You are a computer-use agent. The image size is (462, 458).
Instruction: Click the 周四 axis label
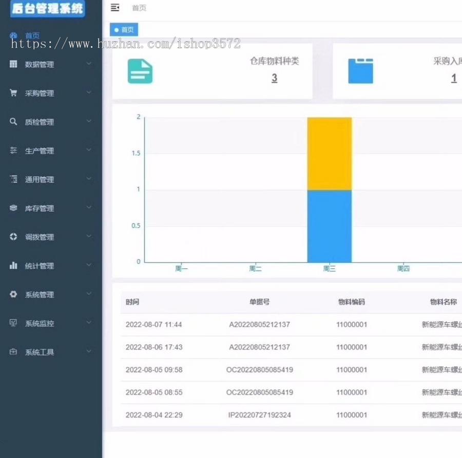point(403,268)
